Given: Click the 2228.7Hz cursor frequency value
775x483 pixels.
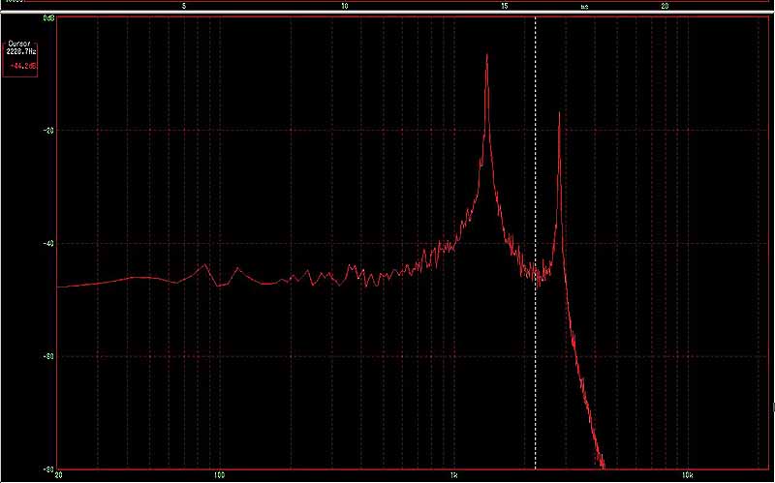Looking at the screenshot, I should (x=21, y=52).
